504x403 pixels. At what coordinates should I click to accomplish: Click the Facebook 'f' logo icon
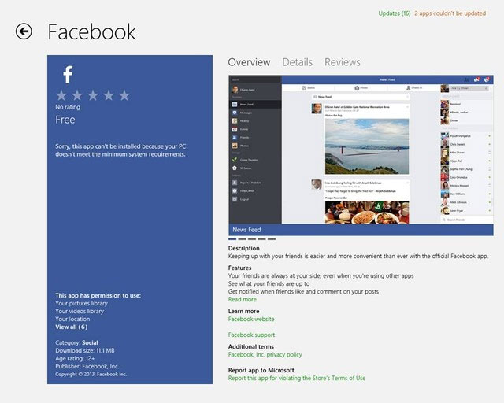68,74
